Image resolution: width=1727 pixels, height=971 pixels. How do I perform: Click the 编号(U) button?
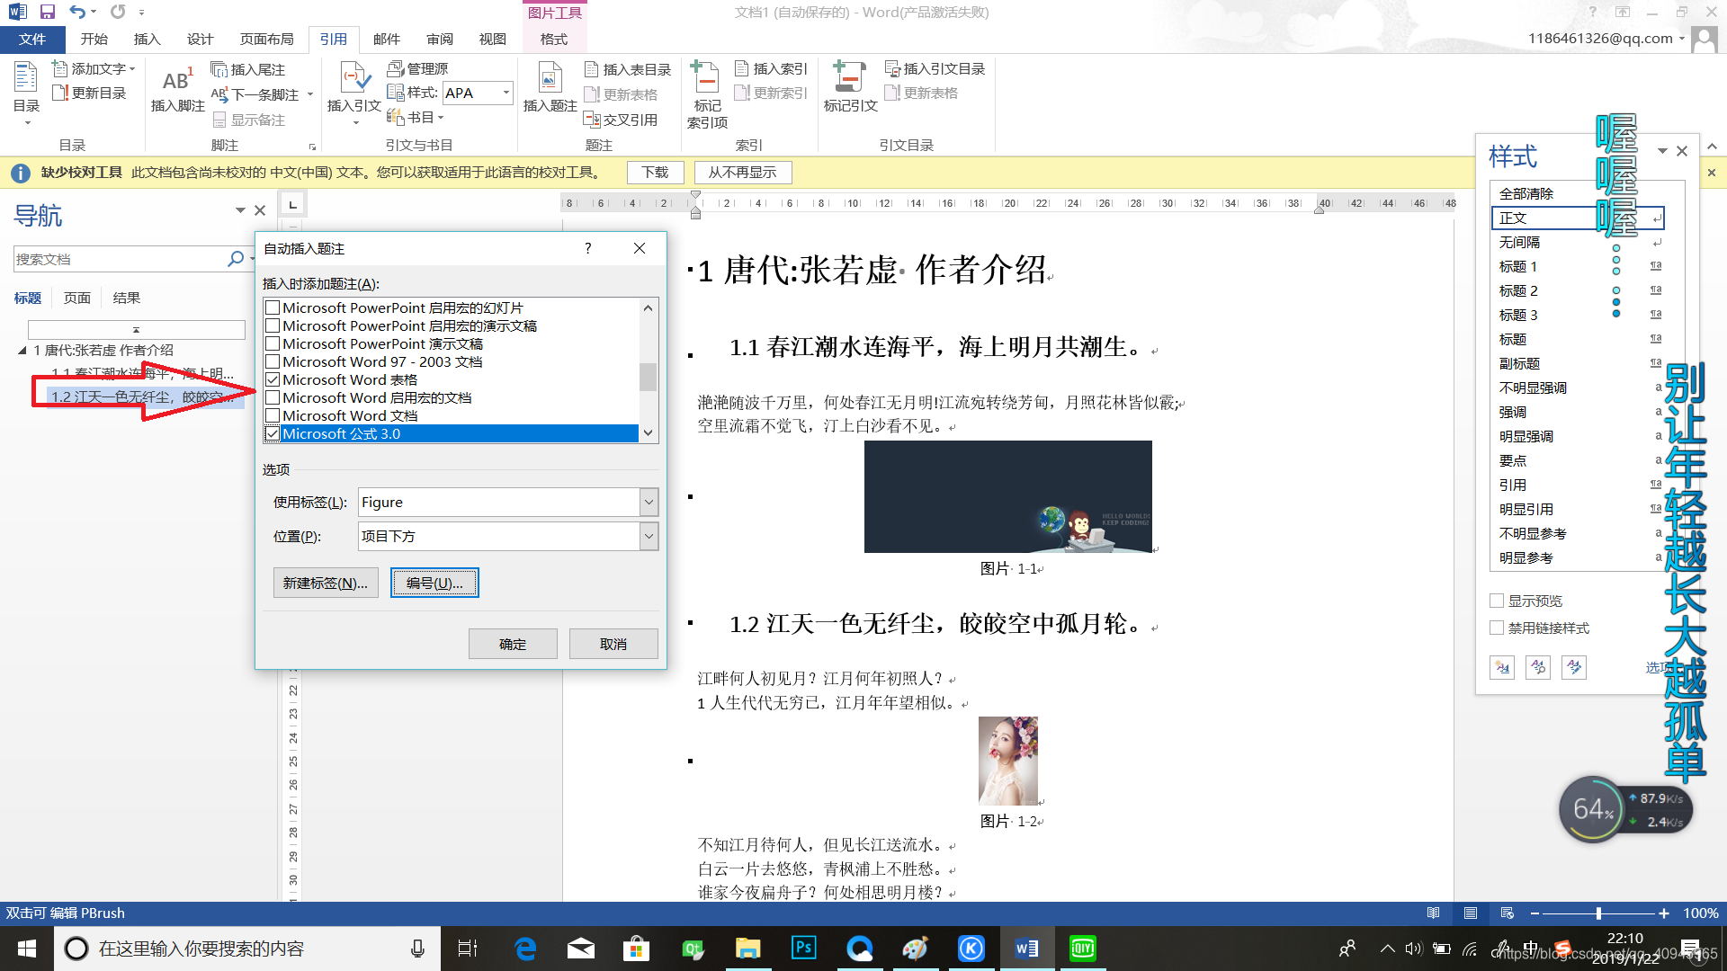[x=434, y=582]
